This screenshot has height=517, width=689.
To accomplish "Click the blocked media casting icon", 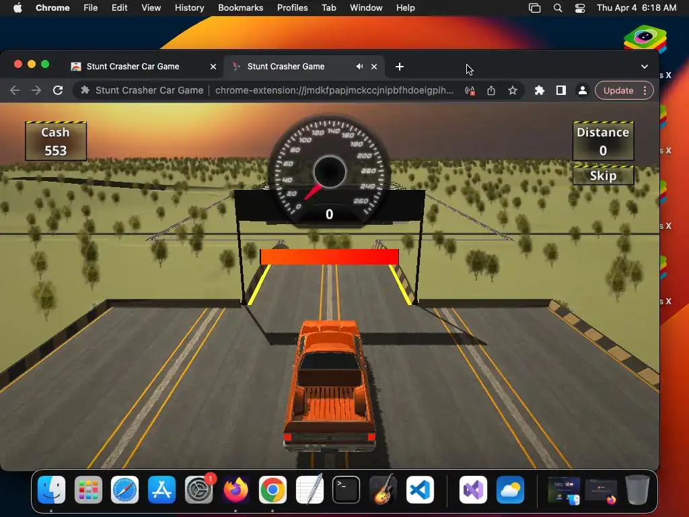I will [x=470, y=91].
